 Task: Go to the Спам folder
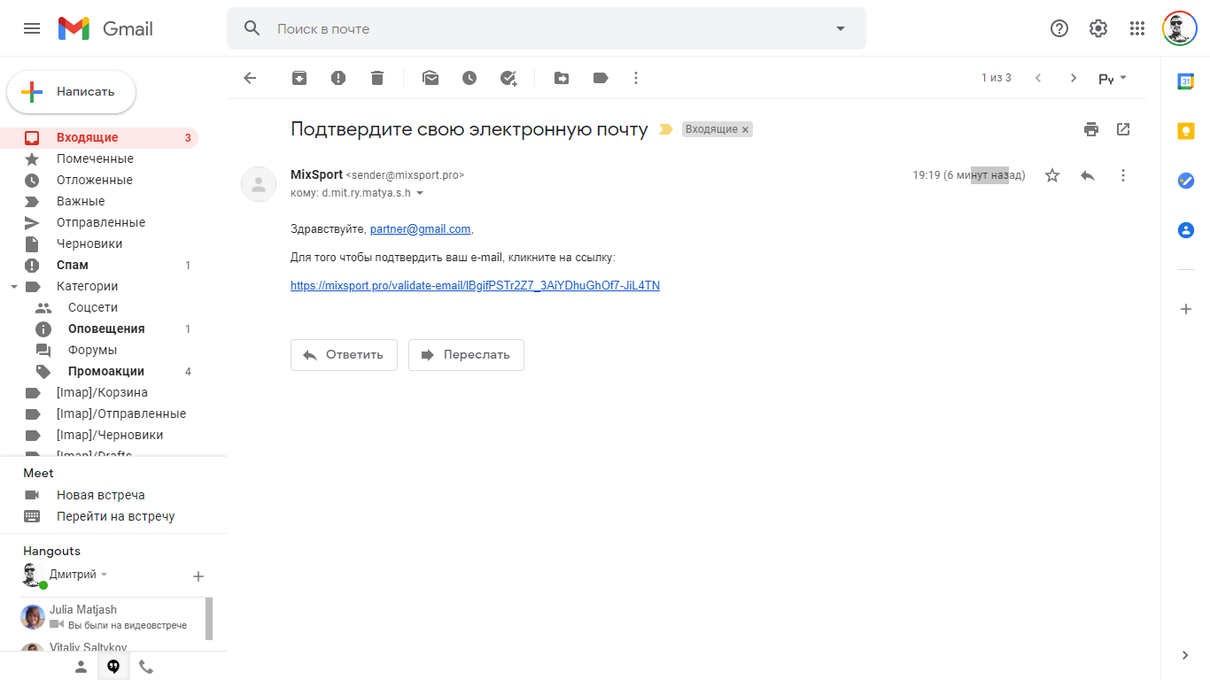(x=73, y=265)
